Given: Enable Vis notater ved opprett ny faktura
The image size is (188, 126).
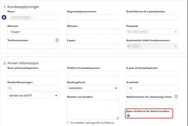Looking at the screenshot, I should point(68,122).
